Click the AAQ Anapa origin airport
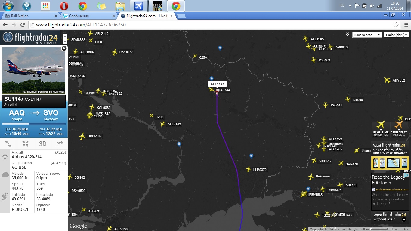 coord(17,115)
